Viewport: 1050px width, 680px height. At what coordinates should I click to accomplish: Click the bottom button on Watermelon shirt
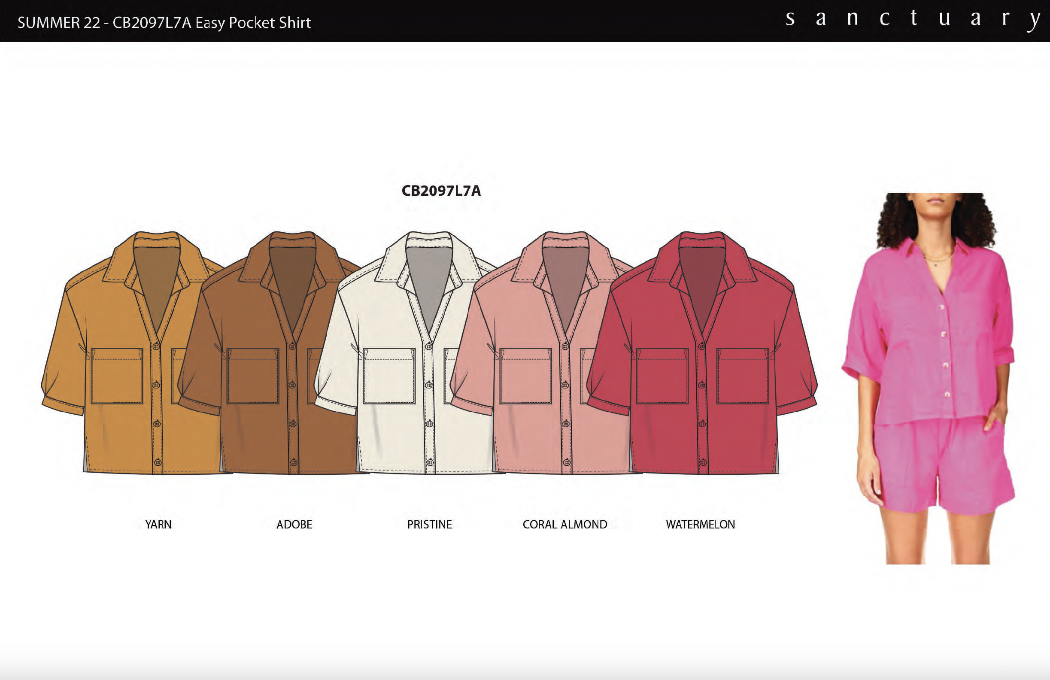click(x=703, y=462)
